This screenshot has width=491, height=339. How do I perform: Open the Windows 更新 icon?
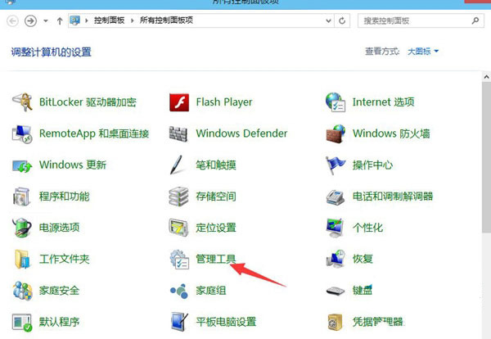click(x=22, y=165)
